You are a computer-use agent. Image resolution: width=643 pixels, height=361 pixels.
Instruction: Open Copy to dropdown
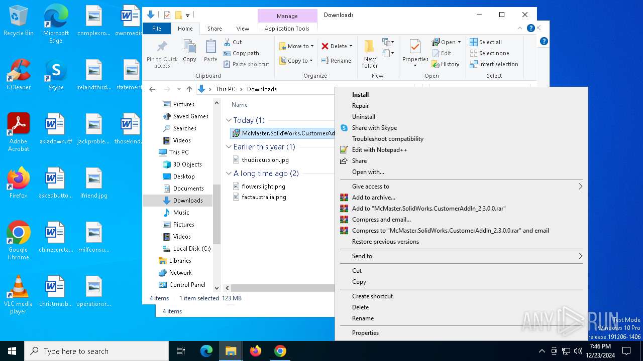coord(296,61)
